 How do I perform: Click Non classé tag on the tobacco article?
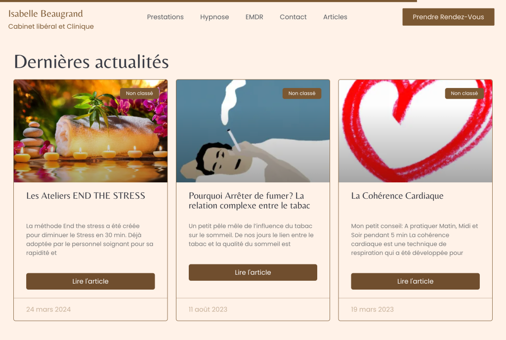coord(302,93)
